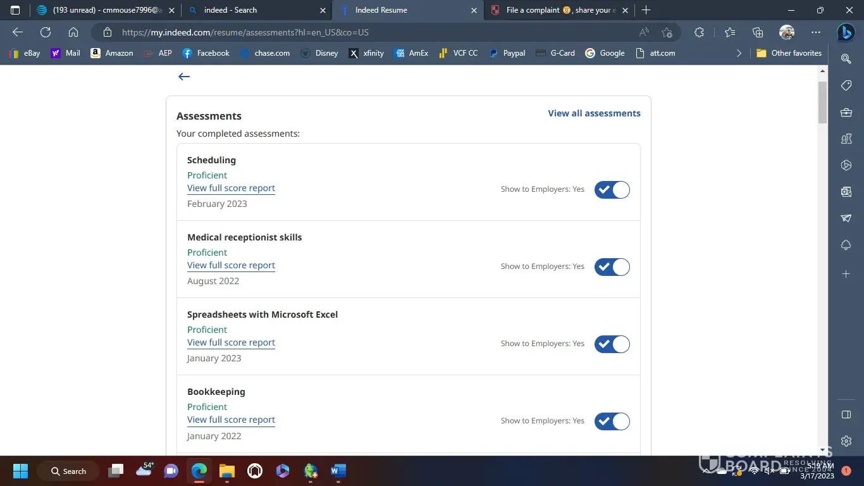This screenshot has height=486, width=864.
Task: Toggle Scheduling show to employers switch
Action: tap(612, 190)
